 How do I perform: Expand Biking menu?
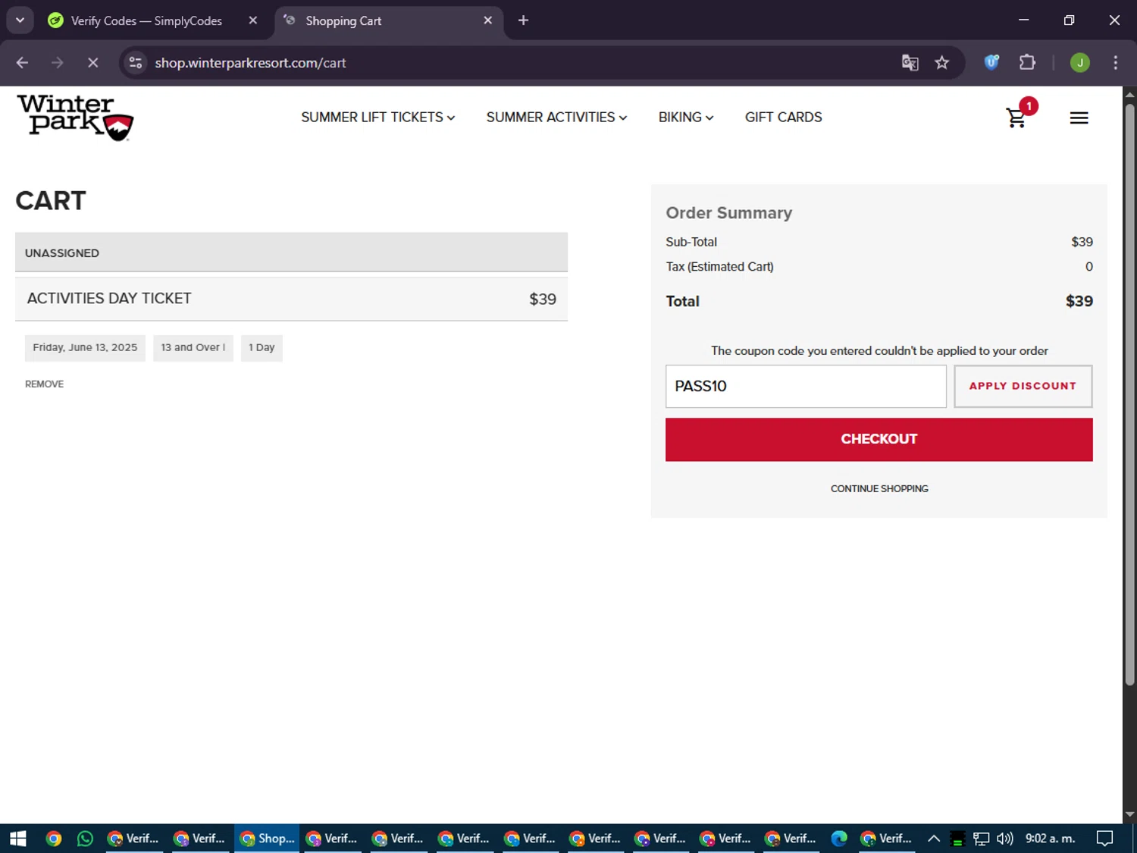[x=685, y=118]
